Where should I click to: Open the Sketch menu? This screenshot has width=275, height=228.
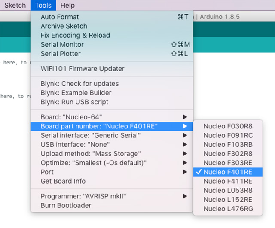(x=15, y=6)
